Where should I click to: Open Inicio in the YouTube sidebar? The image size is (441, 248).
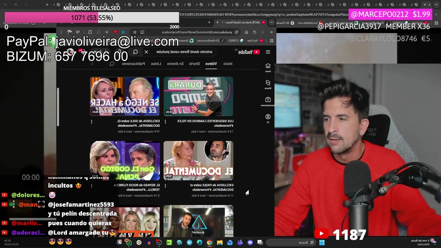click(x=268, y=68)
